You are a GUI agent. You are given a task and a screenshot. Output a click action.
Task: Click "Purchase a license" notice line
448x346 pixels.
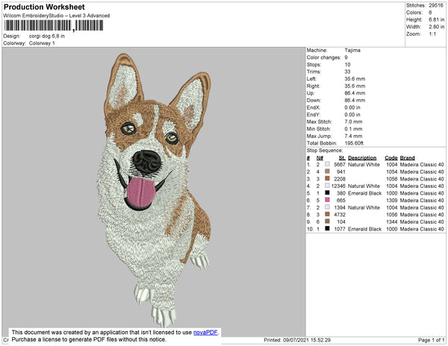(x=89, y=339)
